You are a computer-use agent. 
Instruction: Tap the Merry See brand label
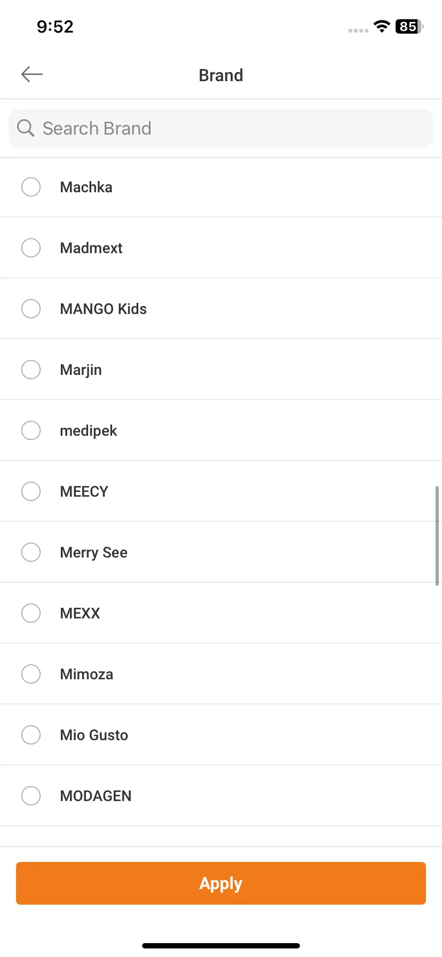[94, 553]
